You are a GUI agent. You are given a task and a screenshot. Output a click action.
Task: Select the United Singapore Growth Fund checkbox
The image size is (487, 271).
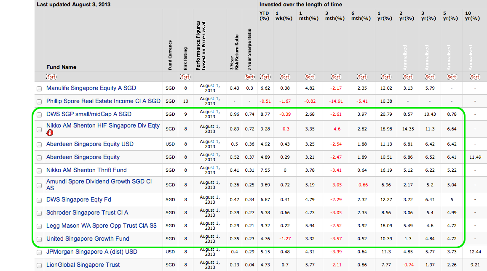click(x=39, y=239)
